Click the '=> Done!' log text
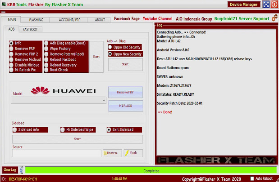This screenshot has width=279, height=182. click(x=165, y=112)
